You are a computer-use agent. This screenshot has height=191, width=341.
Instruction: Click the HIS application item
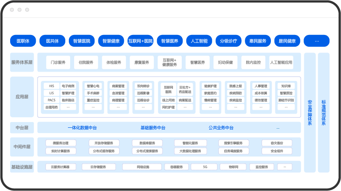[51, 86]
